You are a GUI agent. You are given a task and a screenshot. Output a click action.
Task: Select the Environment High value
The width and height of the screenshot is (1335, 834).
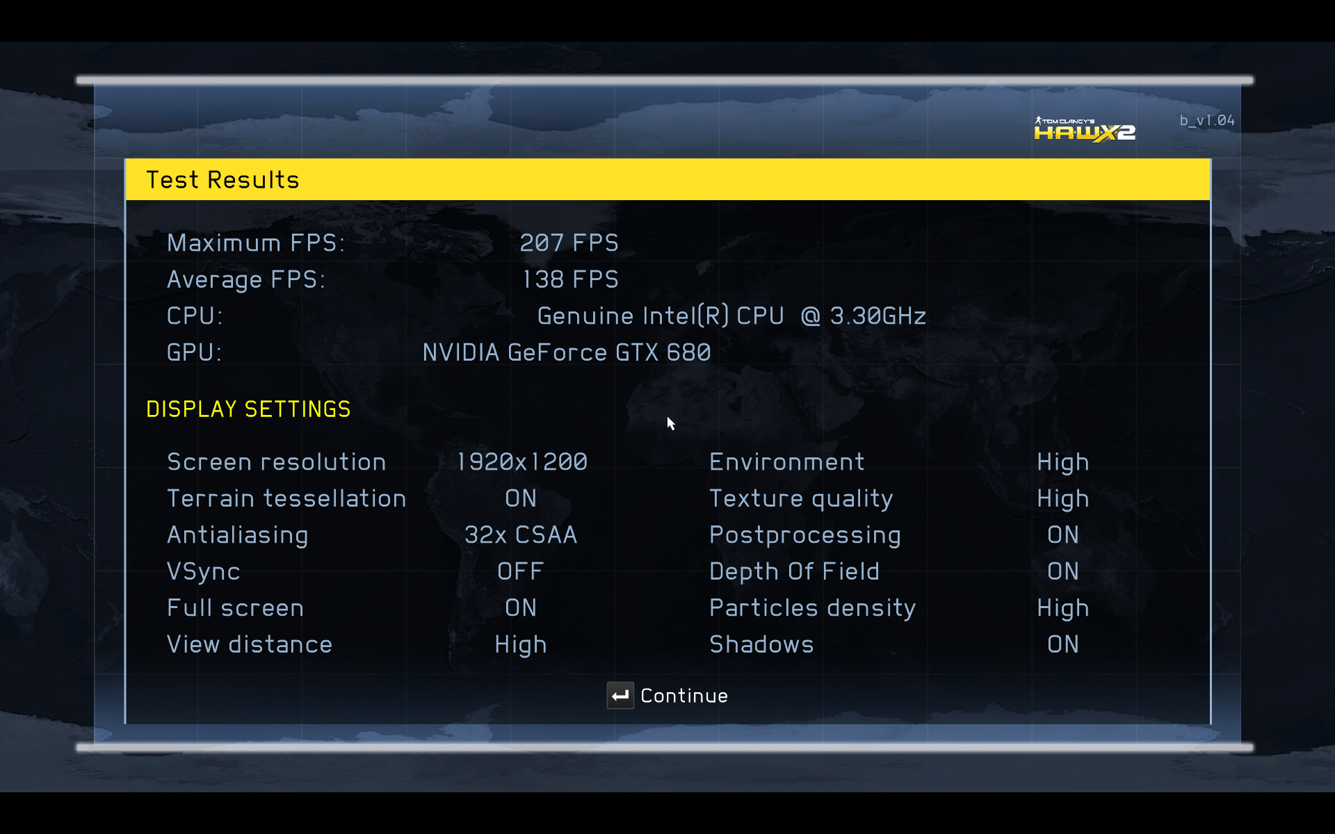coord(1063,464)
